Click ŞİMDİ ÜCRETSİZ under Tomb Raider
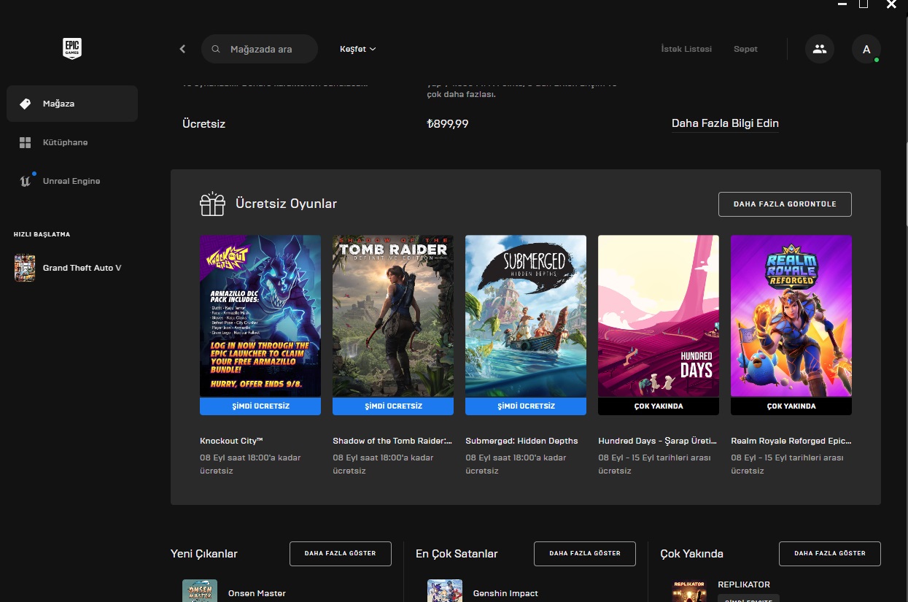Screen dimensions: 908x602 (x=393, y=406)
